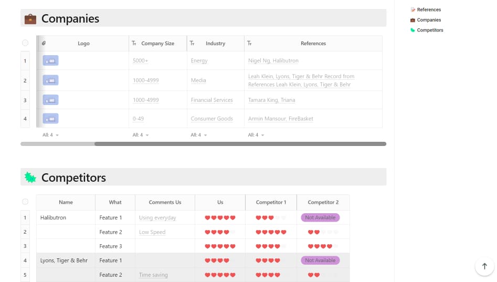The height and width of the screenshot is (282, 497).
Task: Click the Media industry value
Action: pos(198,80)
